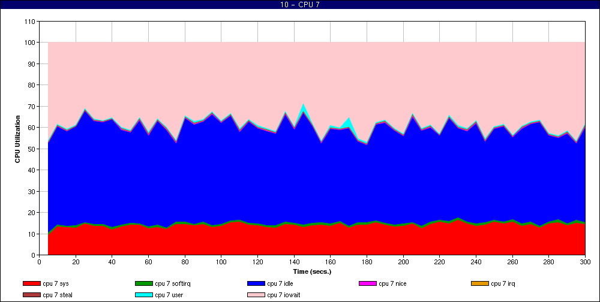Image resolution: width=600 pixels, height=302 pixels.
Task: Click the x-axis tick label 140
Action: point(294,262)
